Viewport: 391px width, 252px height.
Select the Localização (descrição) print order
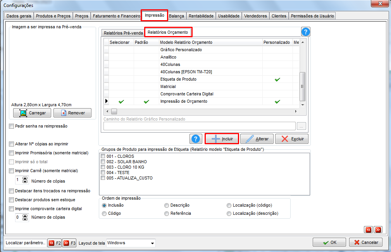(x=229, y=214)
